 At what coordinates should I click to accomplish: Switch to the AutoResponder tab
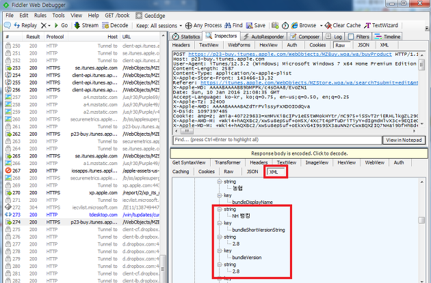(x=264, y=36)
